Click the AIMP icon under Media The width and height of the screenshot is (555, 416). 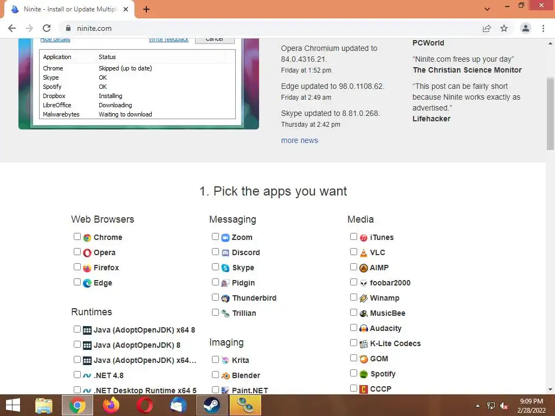(364, 268)
